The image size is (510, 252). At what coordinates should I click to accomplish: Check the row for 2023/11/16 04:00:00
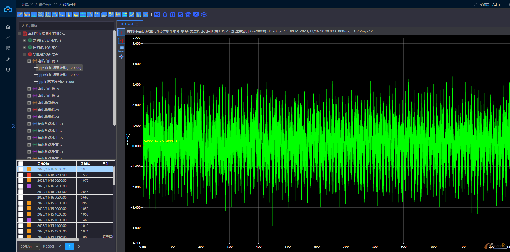point(21,186)
